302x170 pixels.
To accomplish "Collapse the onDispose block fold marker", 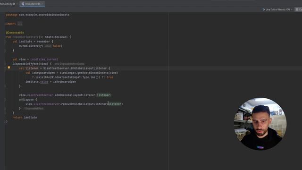I will pos(5,100).
